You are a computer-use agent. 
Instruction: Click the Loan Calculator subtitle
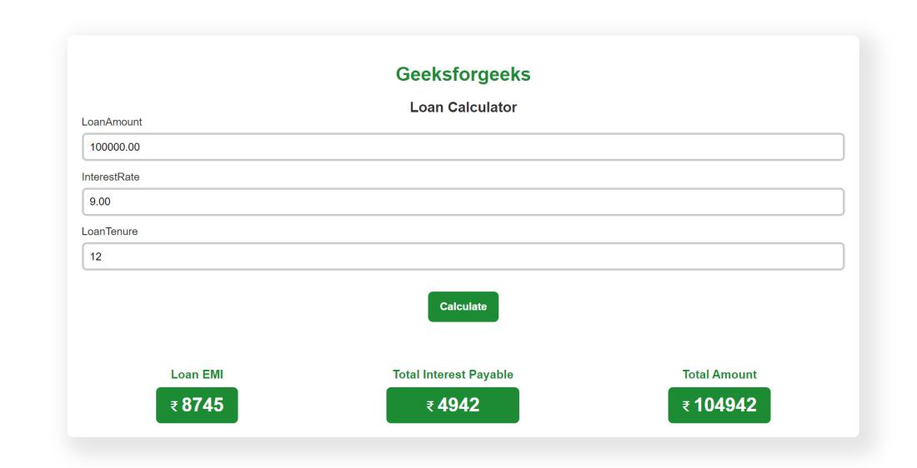pyautogui.click(x=464, y=107)
